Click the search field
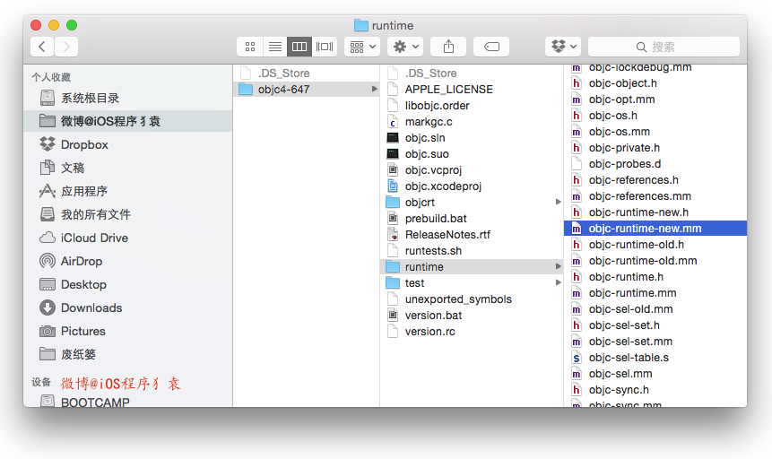 coord(664,47)
